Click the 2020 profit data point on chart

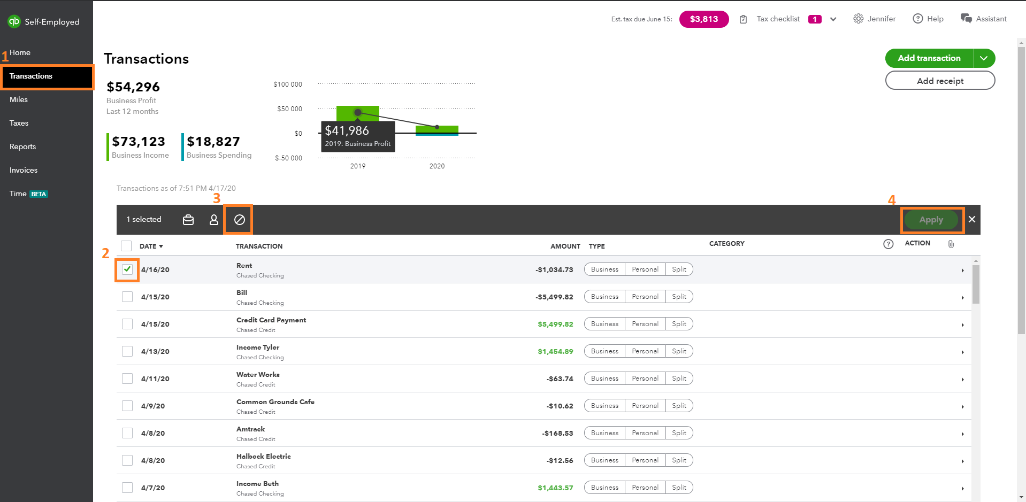pos(437,127)
